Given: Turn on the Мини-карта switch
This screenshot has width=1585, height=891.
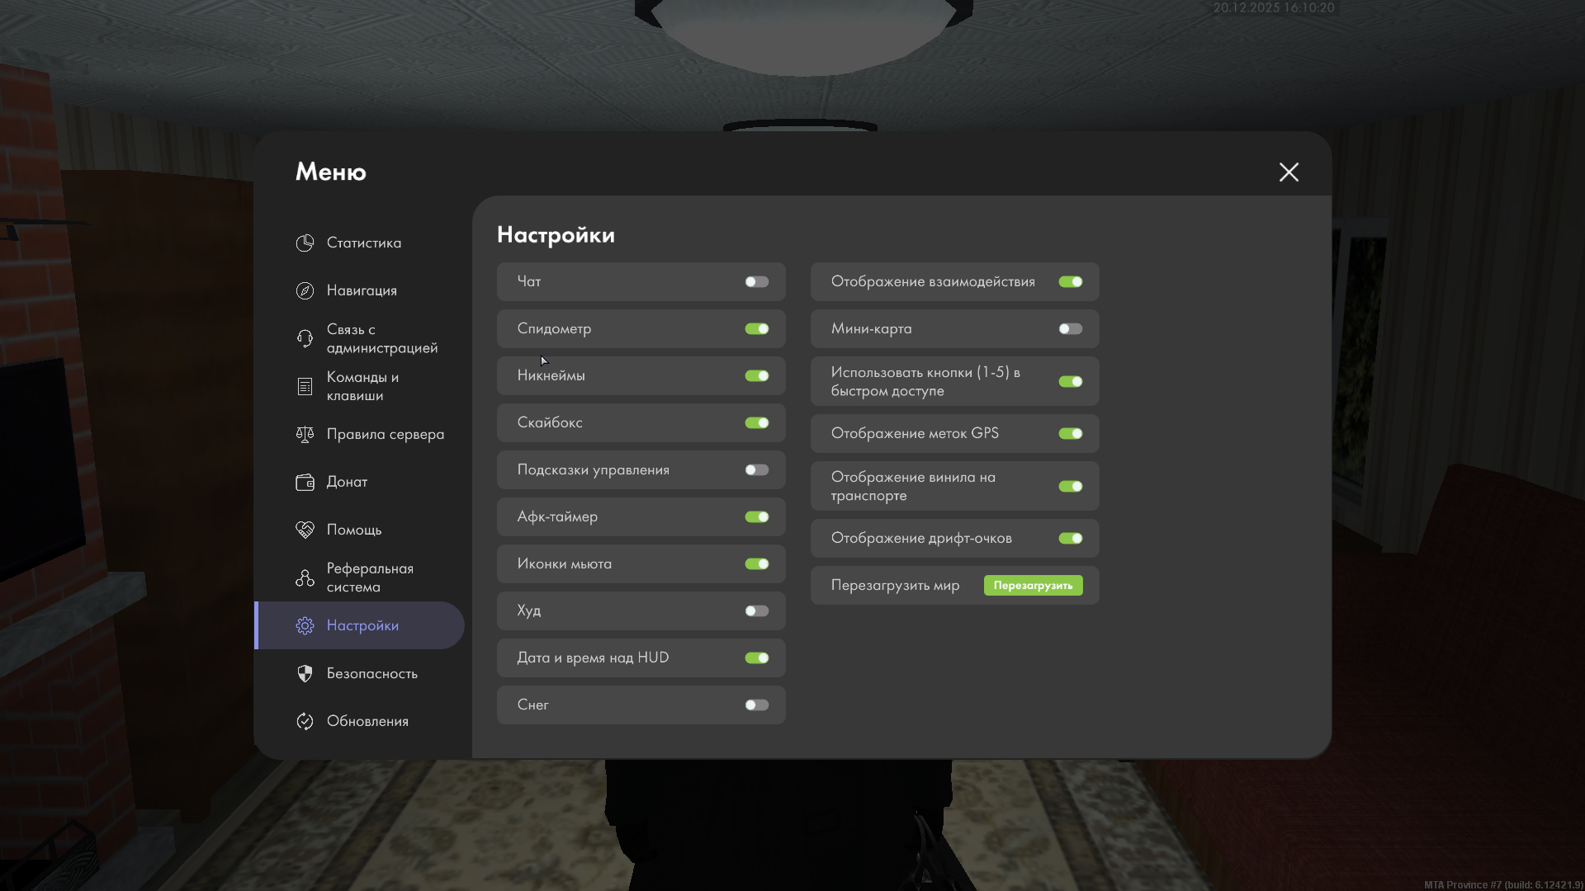Looking at the screenshot, I should pos(1070,328).
